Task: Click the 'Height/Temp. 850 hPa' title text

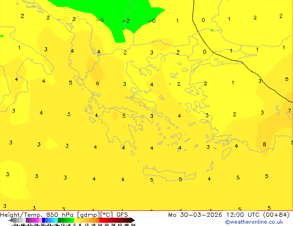Action: pos(37,215)
